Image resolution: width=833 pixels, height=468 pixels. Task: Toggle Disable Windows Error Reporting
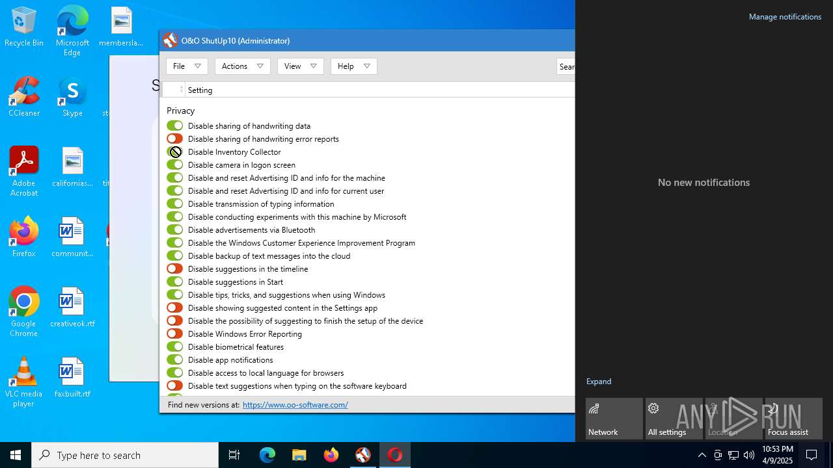click(174, 333)
